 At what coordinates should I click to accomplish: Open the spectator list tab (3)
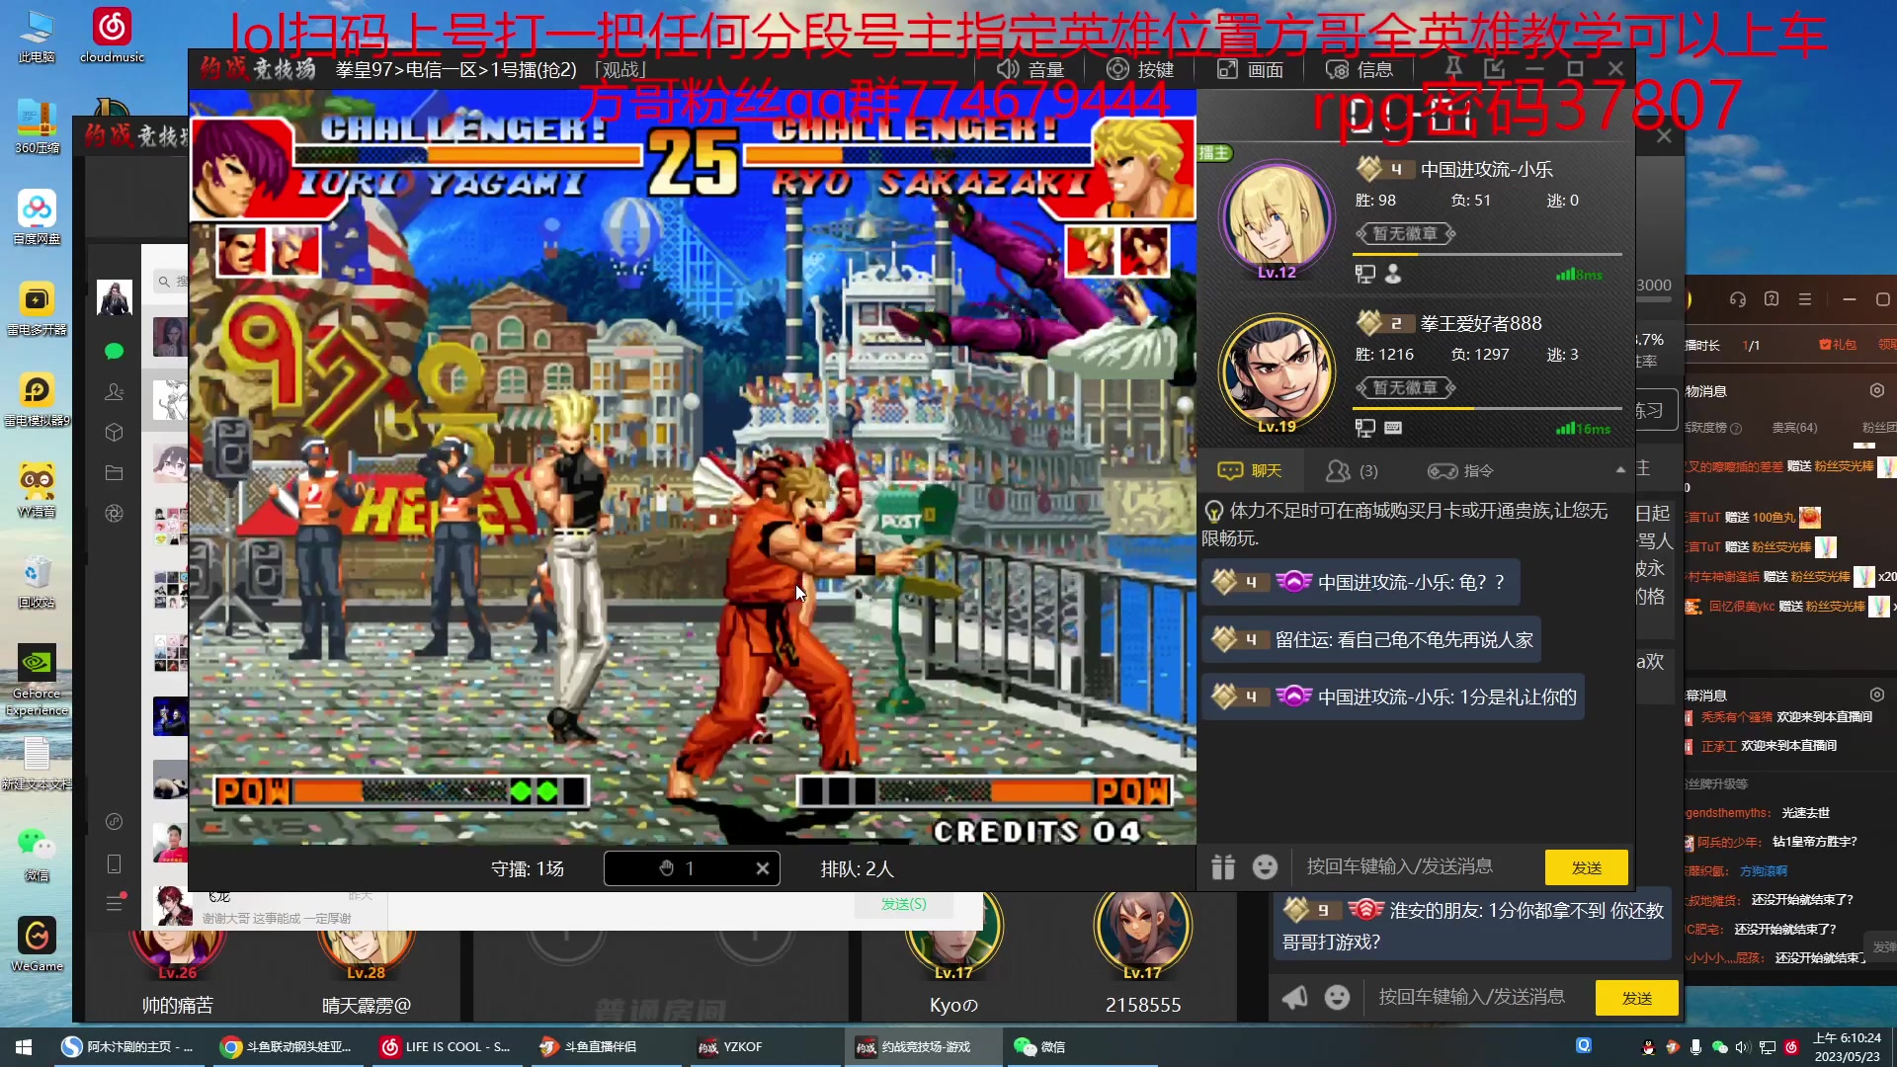(x=1353, y=470)
